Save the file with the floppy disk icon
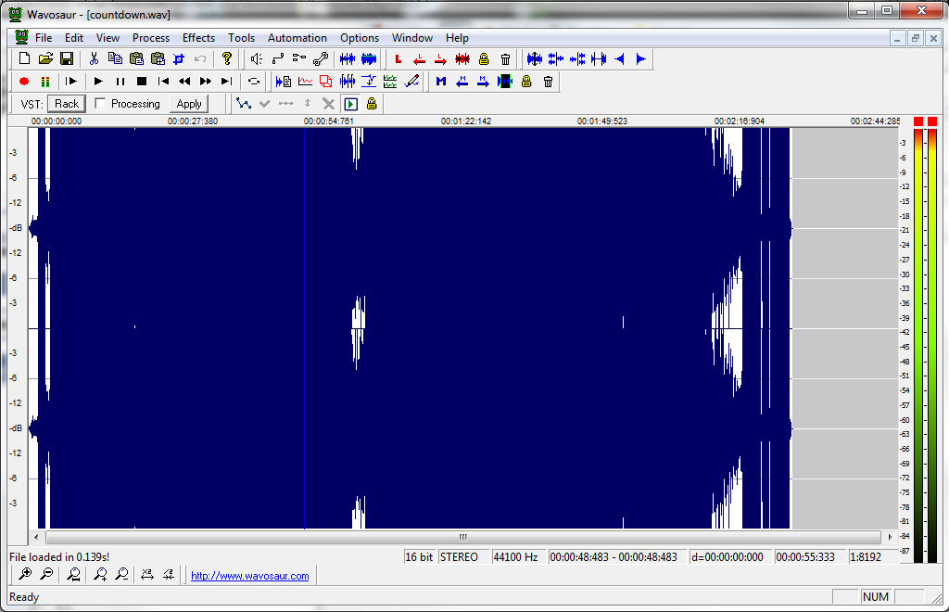The width and height of the screenshot is (949, 612). point(67,58)
